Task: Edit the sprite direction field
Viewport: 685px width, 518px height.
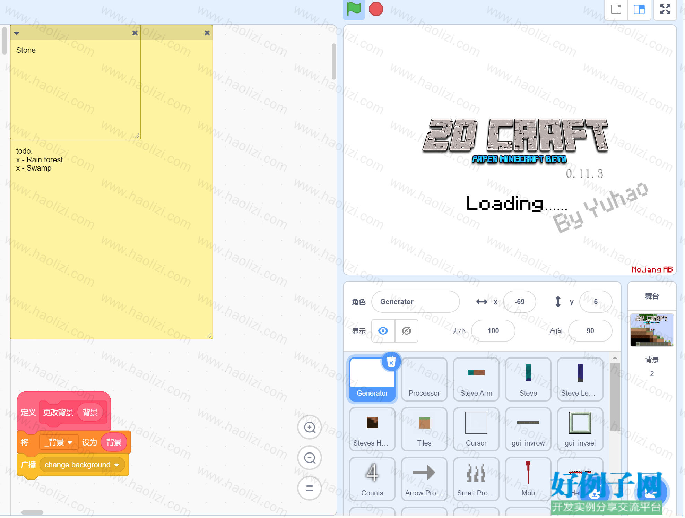Action: tap(590, 331)
